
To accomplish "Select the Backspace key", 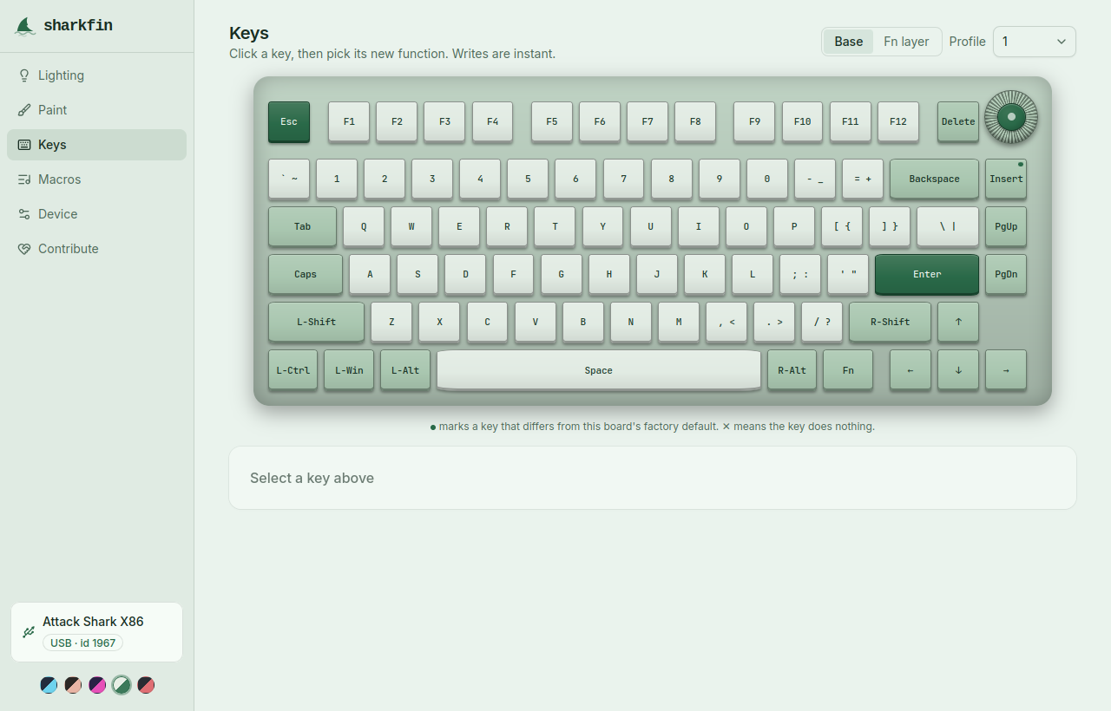I will coord(934,179).
